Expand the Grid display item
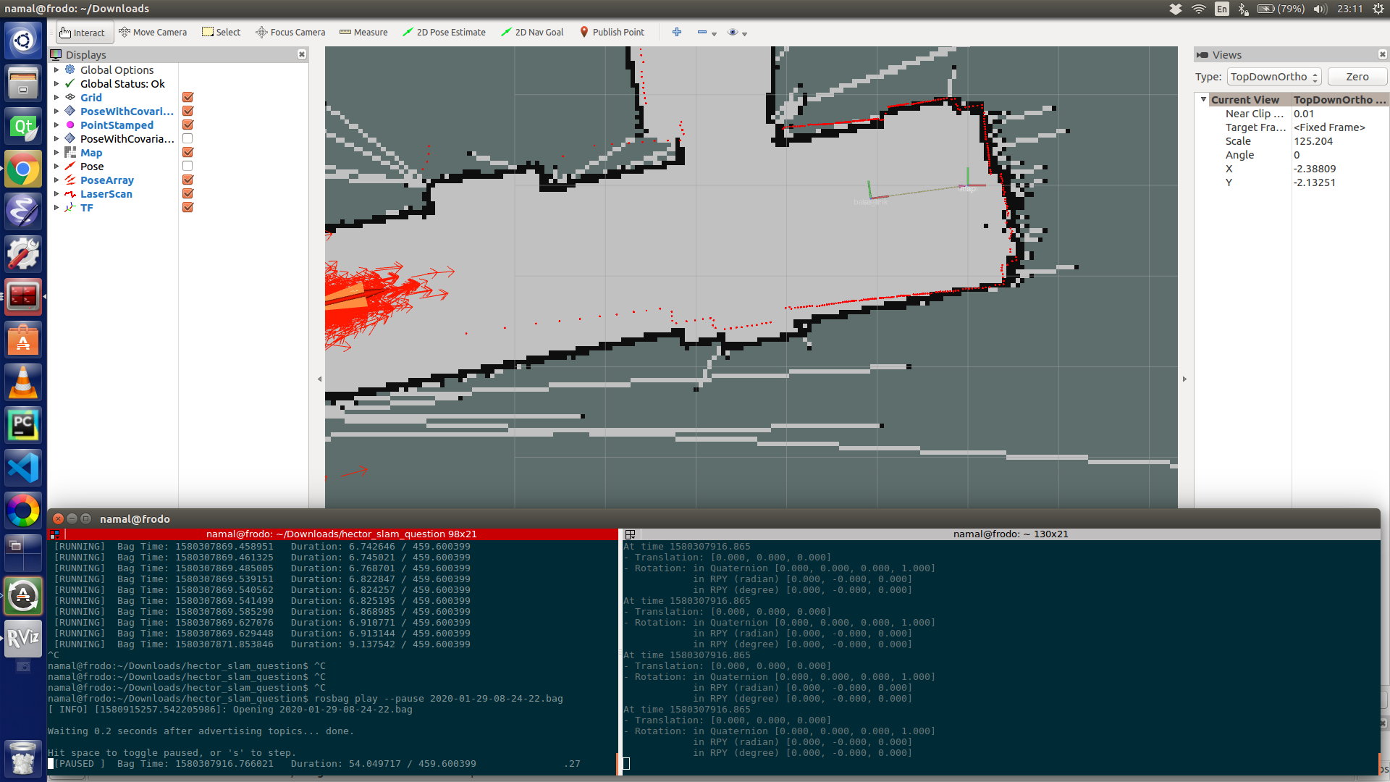This screenshot has height=782, width=1390. pos(56,98)
